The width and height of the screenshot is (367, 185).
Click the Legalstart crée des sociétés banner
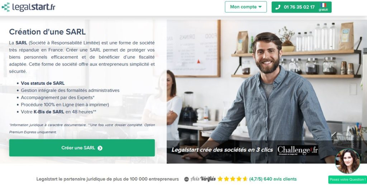tap(222, 150)
